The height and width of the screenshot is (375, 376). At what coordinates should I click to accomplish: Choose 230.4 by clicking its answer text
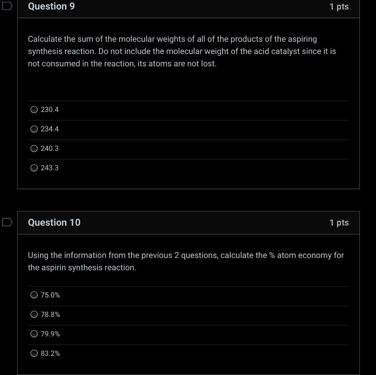50,109
